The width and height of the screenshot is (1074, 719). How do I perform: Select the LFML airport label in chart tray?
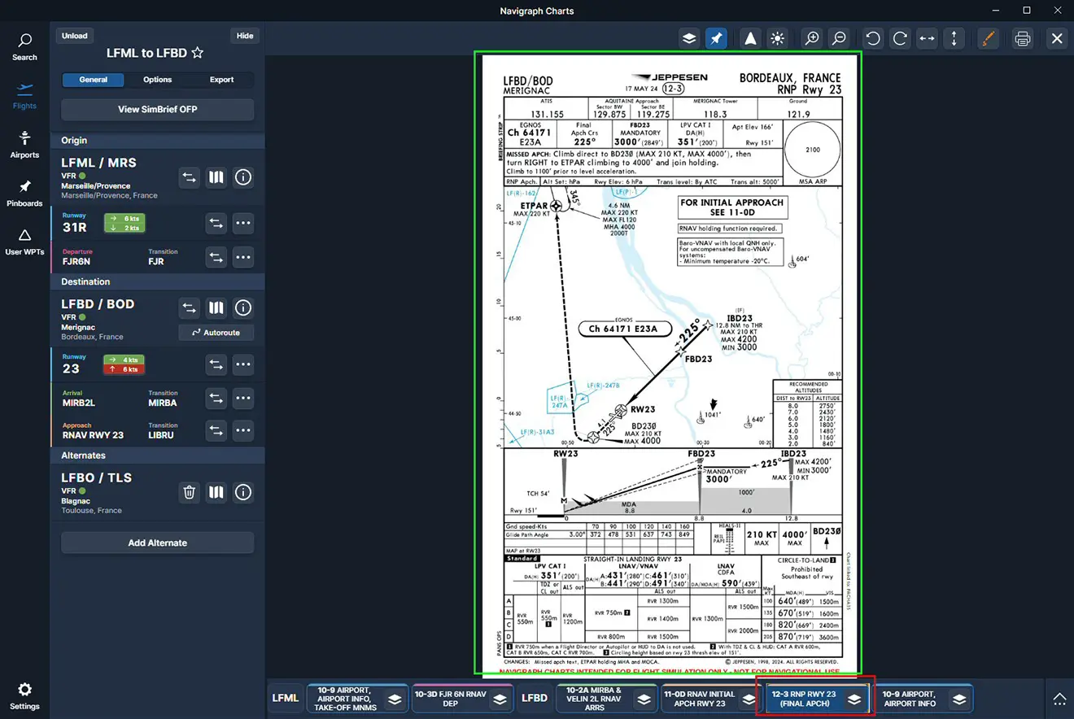click(x=285, y=699)
